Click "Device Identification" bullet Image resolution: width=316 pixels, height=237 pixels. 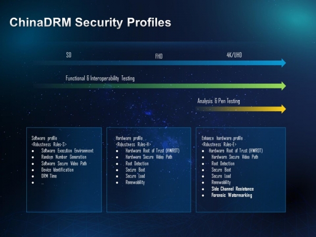57,170
